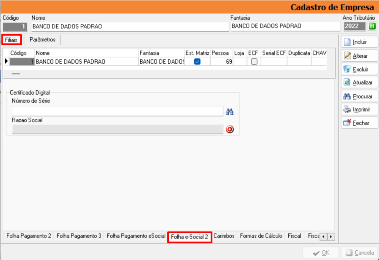Print using the Imprimir button
This screenshot has width=379, height=260.
tap(359, 110)
